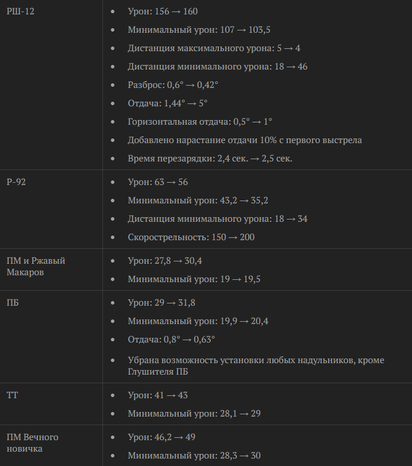Click the Разброс: 0,6° → 0,42° line
The height and width of the screenshot is (466, 412).
pyautogui.click(x=173, y=85)
